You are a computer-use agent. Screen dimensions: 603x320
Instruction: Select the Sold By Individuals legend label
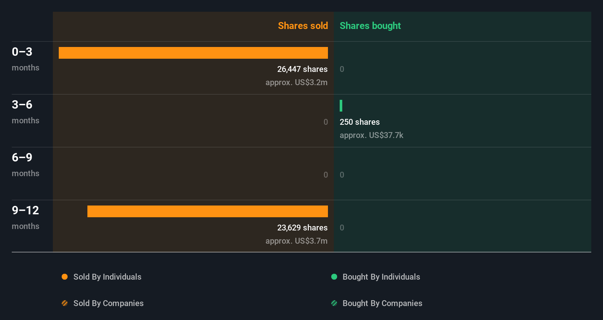click(107, 277)
